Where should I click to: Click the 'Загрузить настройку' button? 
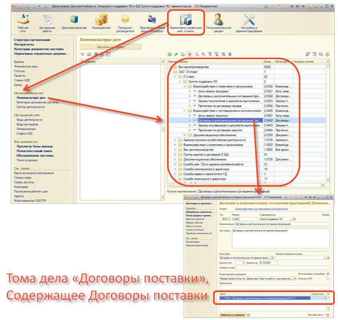click(x=111, y=47)
